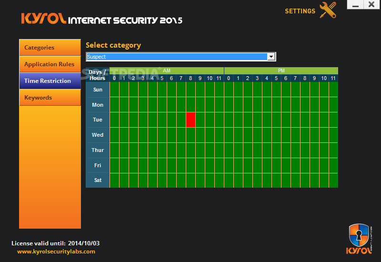Image resolution: width=381 pixels, height=262 pixels.
Task: Close the Kyrol window
Action: 371,5
